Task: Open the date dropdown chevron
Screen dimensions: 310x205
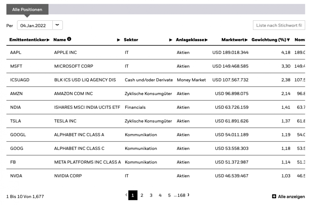Action: point(57,25)
